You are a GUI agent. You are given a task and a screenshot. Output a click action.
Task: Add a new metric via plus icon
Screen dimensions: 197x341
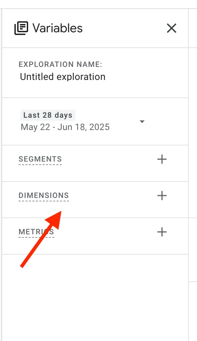(x=162, y=232)
